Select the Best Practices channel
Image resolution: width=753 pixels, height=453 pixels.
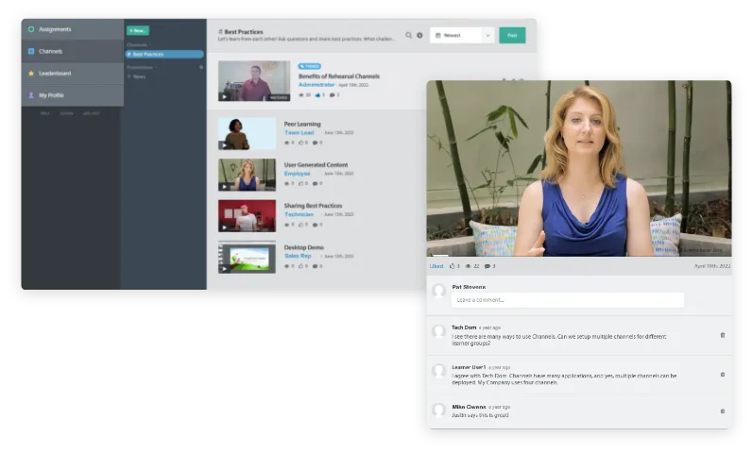tap(163, 54)
